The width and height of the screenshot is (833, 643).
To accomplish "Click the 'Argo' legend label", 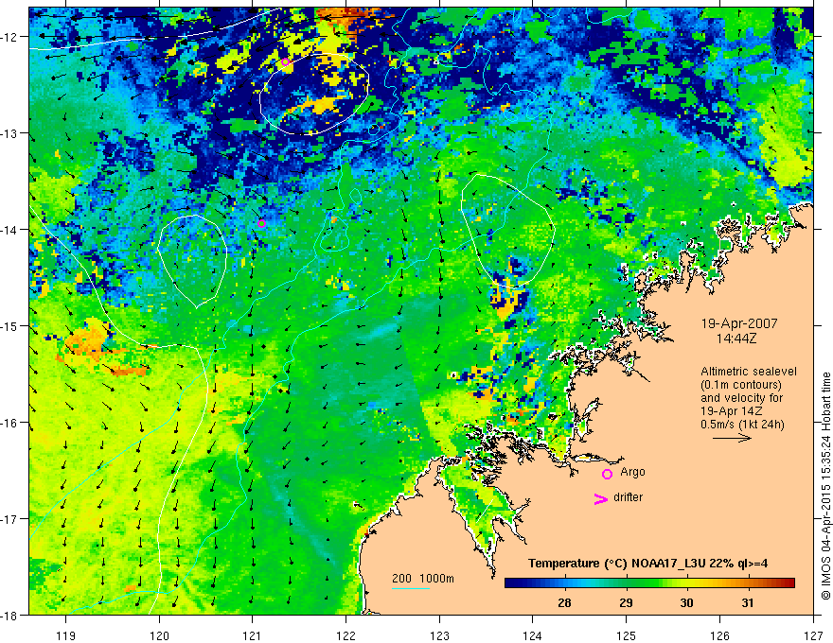I will (632, 472).
